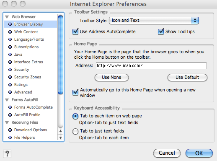217x161 pixels.
Task: Click the Home Page address field
Action: (151, 66)
